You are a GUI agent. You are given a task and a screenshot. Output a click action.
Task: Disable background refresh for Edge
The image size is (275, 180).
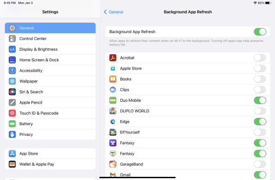pos(260,122)
